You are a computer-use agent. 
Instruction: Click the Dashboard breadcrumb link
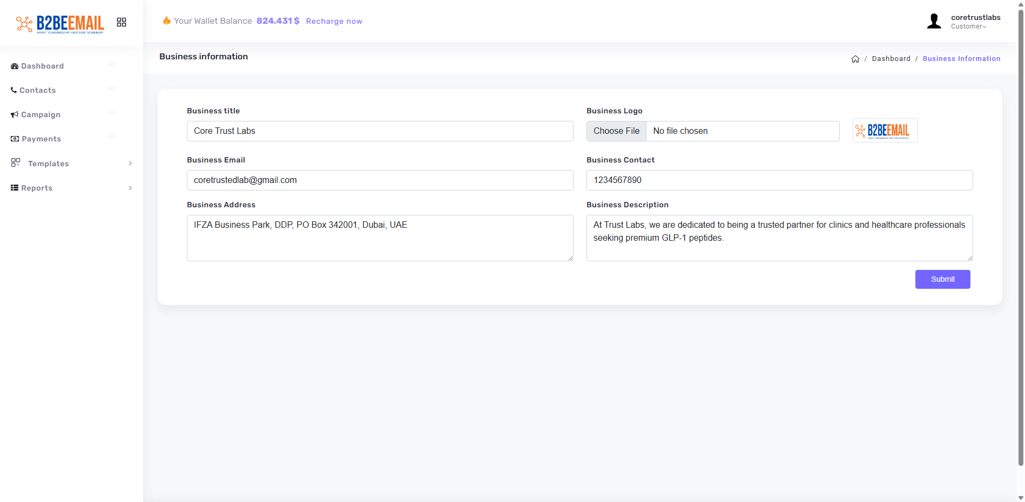click(x=891, y=59)
